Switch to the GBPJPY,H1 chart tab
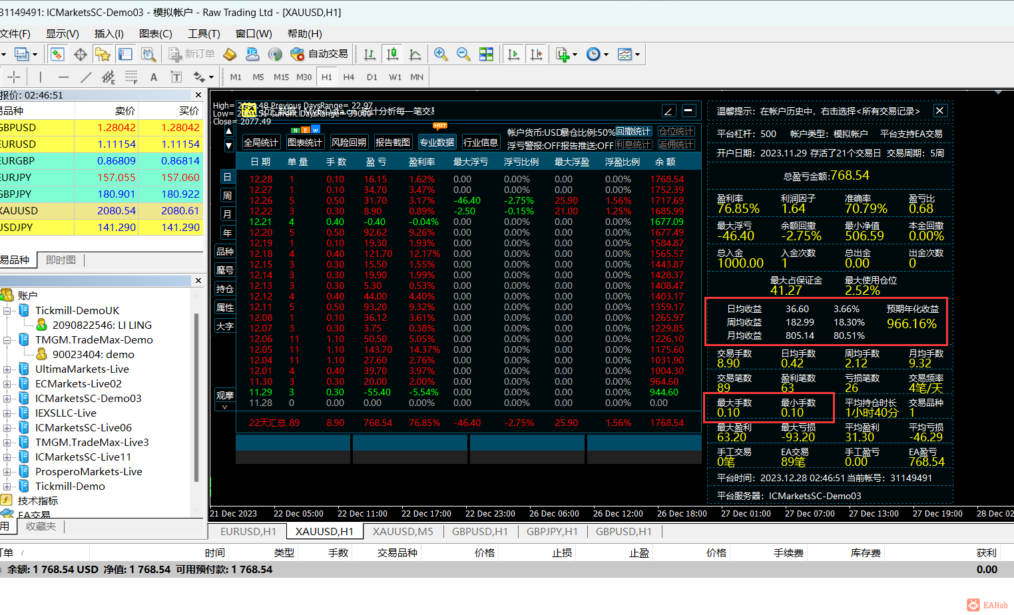 coord(551,531)
